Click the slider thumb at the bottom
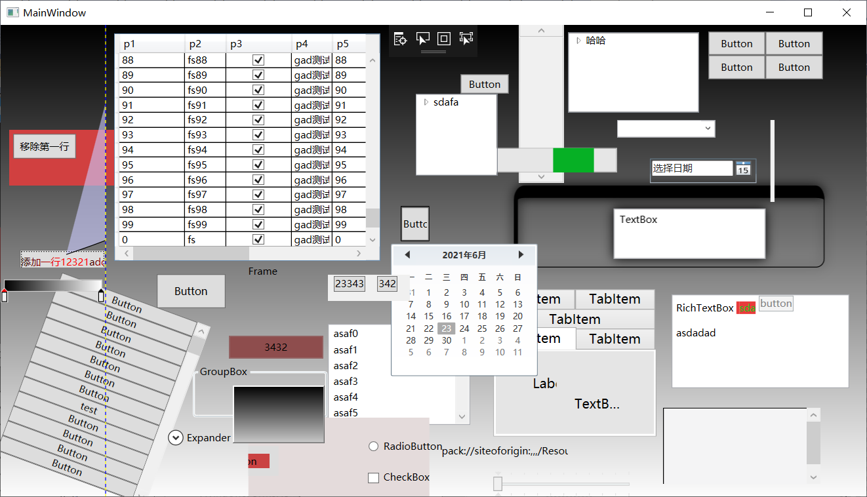The image size is (867, 497). [x=498, y=484]
